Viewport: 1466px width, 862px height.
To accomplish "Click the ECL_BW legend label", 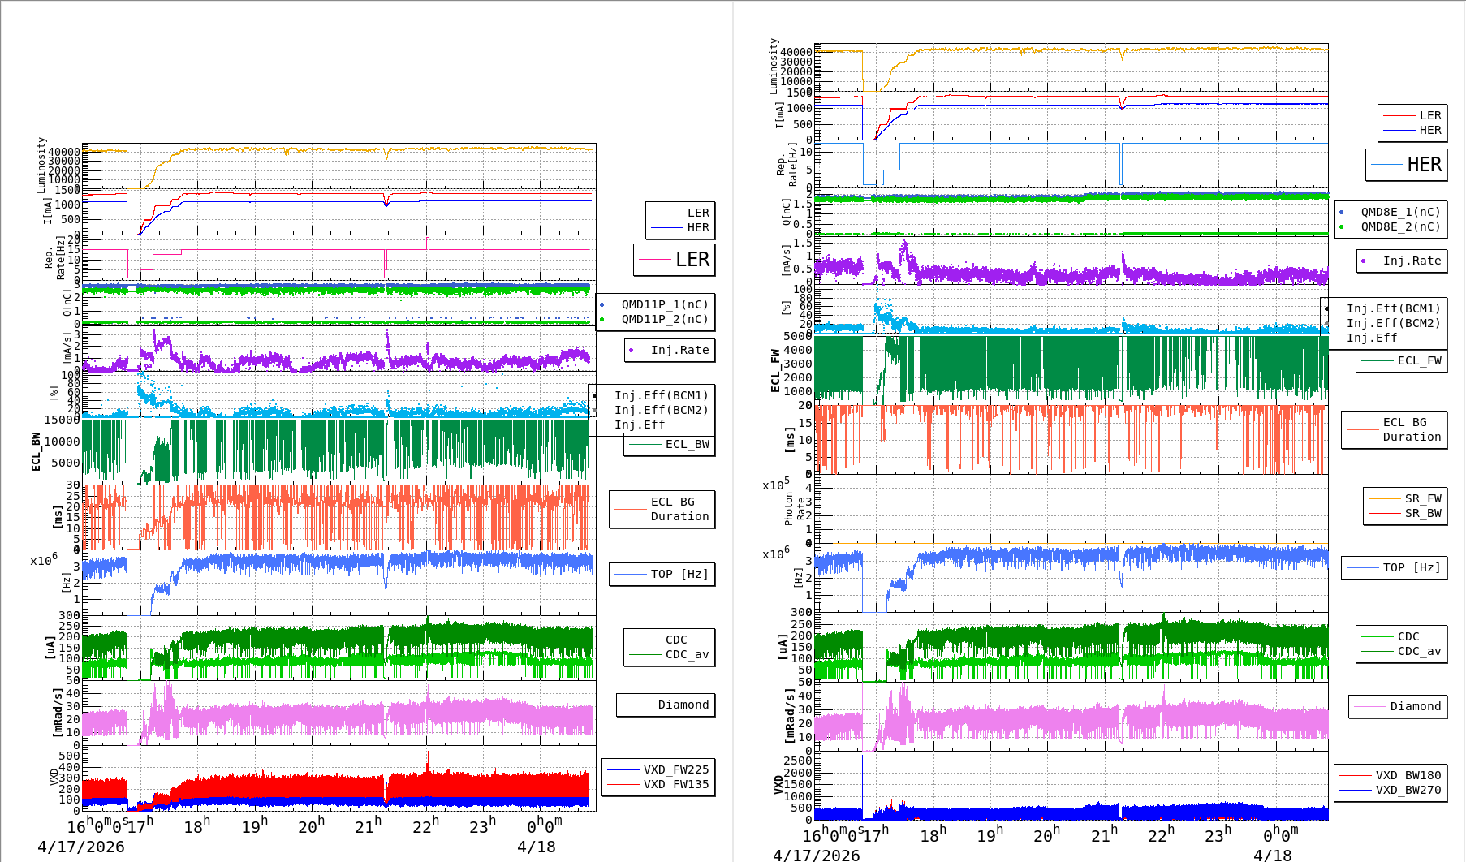I will tap(687, 445).
